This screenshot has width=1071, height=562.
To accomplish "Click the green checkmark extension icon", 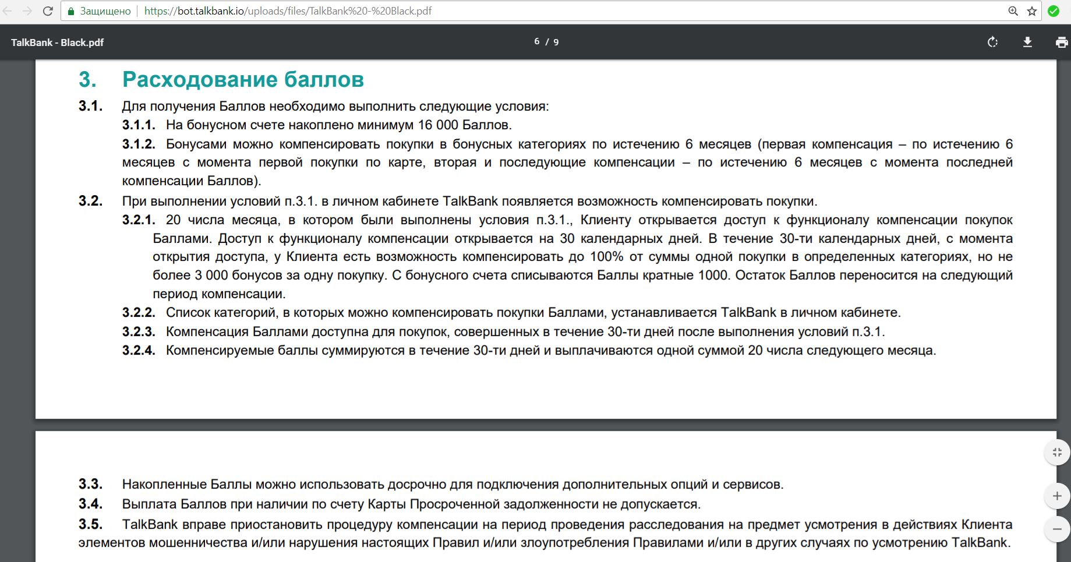I will click(1054, 11).
